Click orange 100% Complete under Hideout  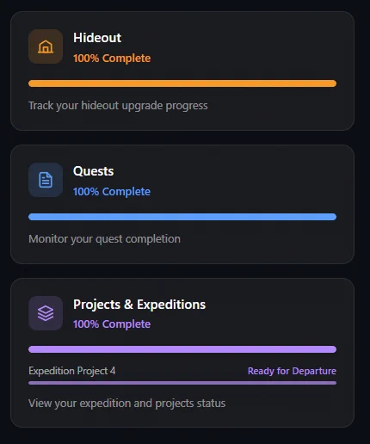112,59
